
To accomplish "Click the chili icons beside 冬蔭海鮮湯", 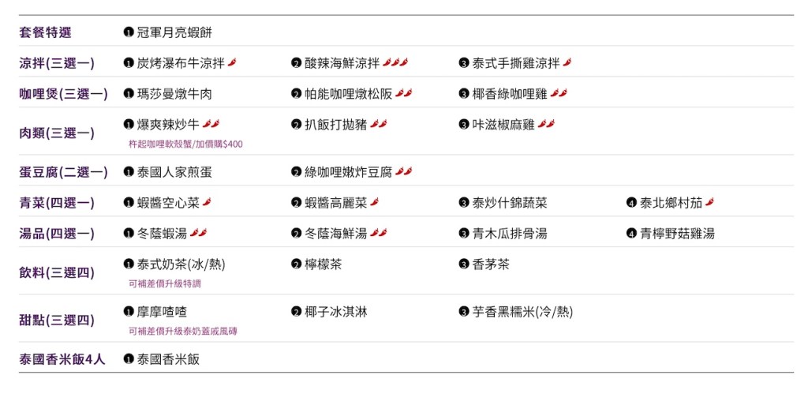I will click(x=379, y=234).
